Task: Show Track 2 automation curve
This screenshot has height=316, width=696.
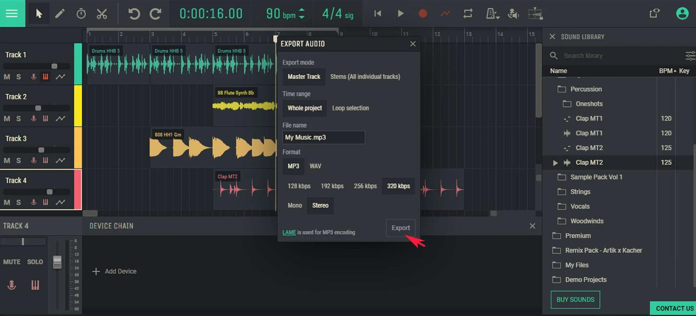Action: [x=60, y=119]
